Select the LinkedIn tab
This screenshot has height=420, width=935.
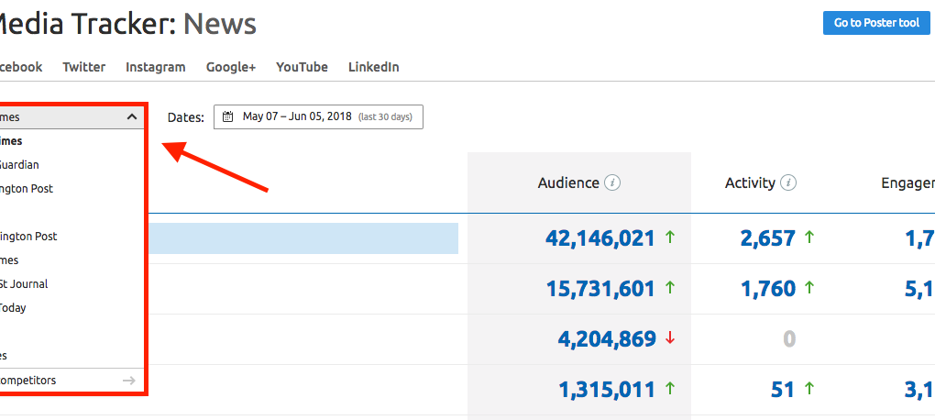coord(373,67)
